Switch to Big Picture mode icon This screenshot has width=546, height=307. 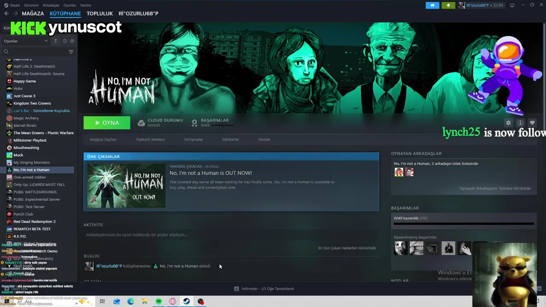coord(512,5)
